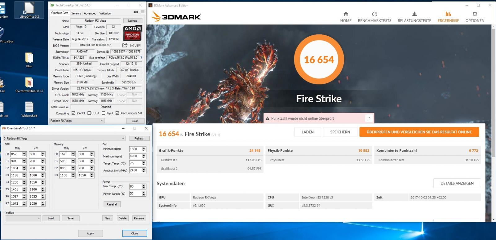Click the Lookup button in GPU-Z

133,21
